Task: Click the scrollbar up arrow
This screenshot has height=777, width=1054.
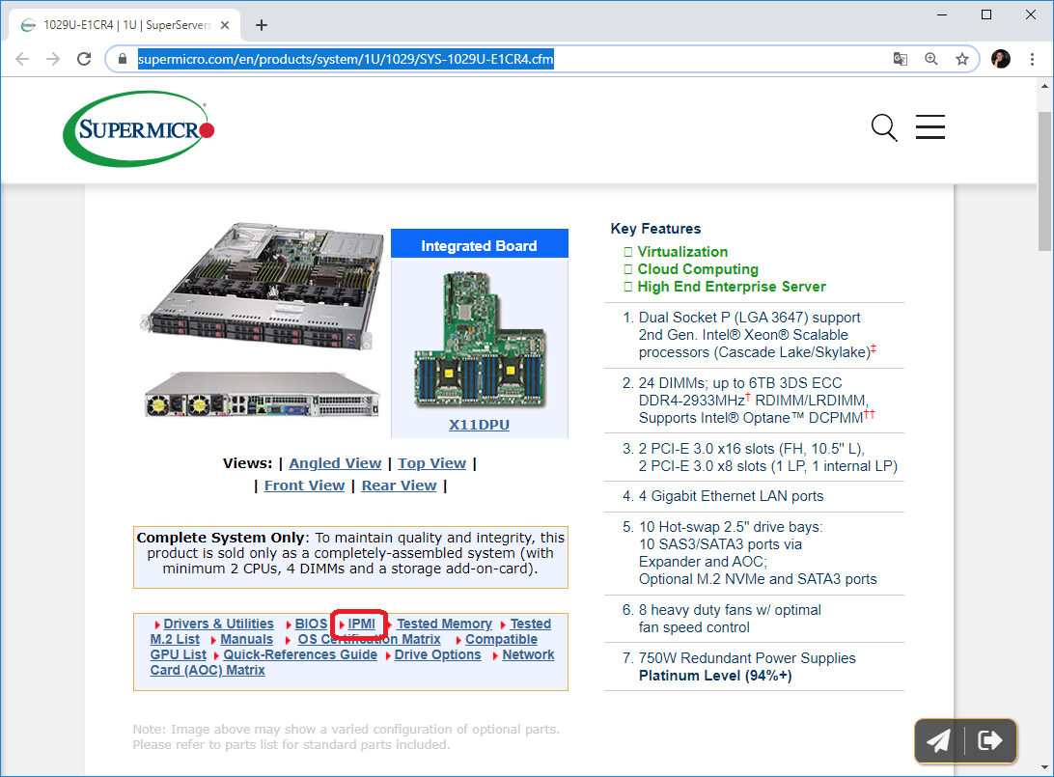Action: pos(1044,86)
